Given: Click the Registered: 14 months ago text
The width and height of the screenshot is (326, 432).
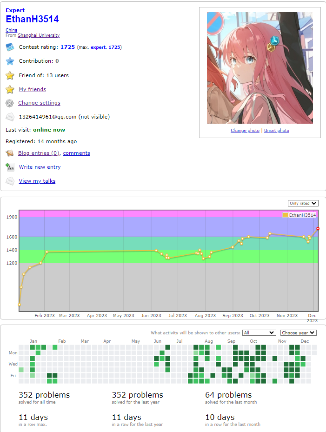Looking at the screenshot, I should (41, 141).
